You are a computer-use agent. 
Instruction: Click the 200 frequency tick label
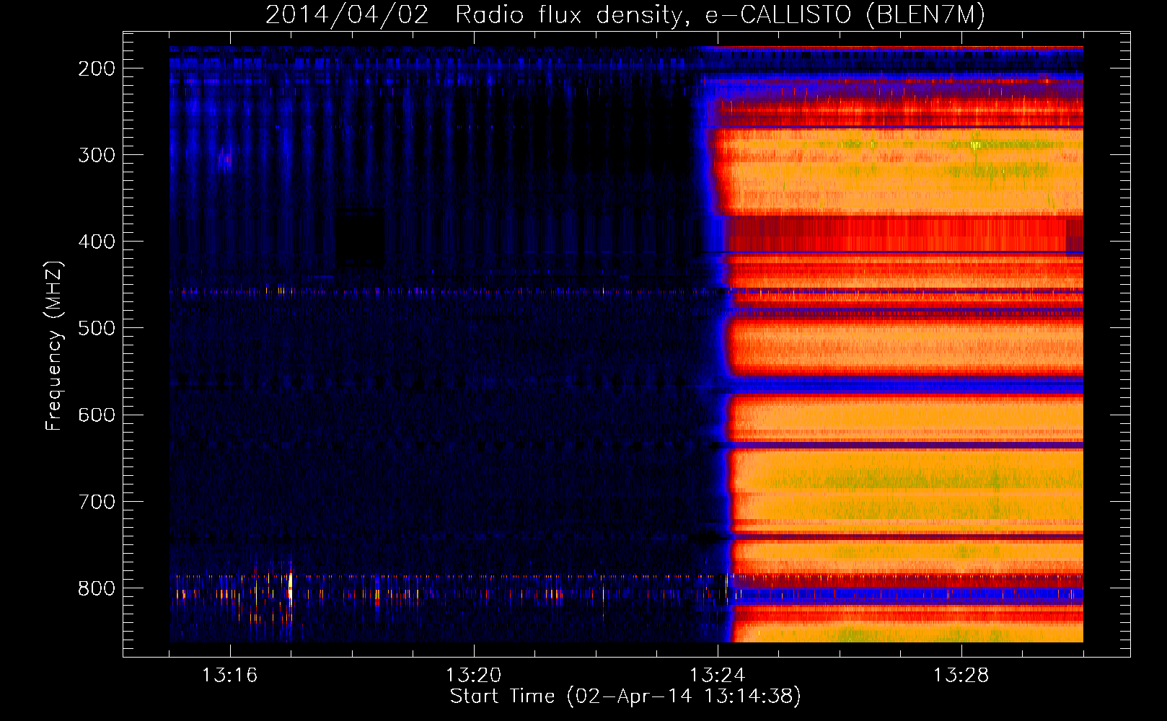tap(97, 68)
